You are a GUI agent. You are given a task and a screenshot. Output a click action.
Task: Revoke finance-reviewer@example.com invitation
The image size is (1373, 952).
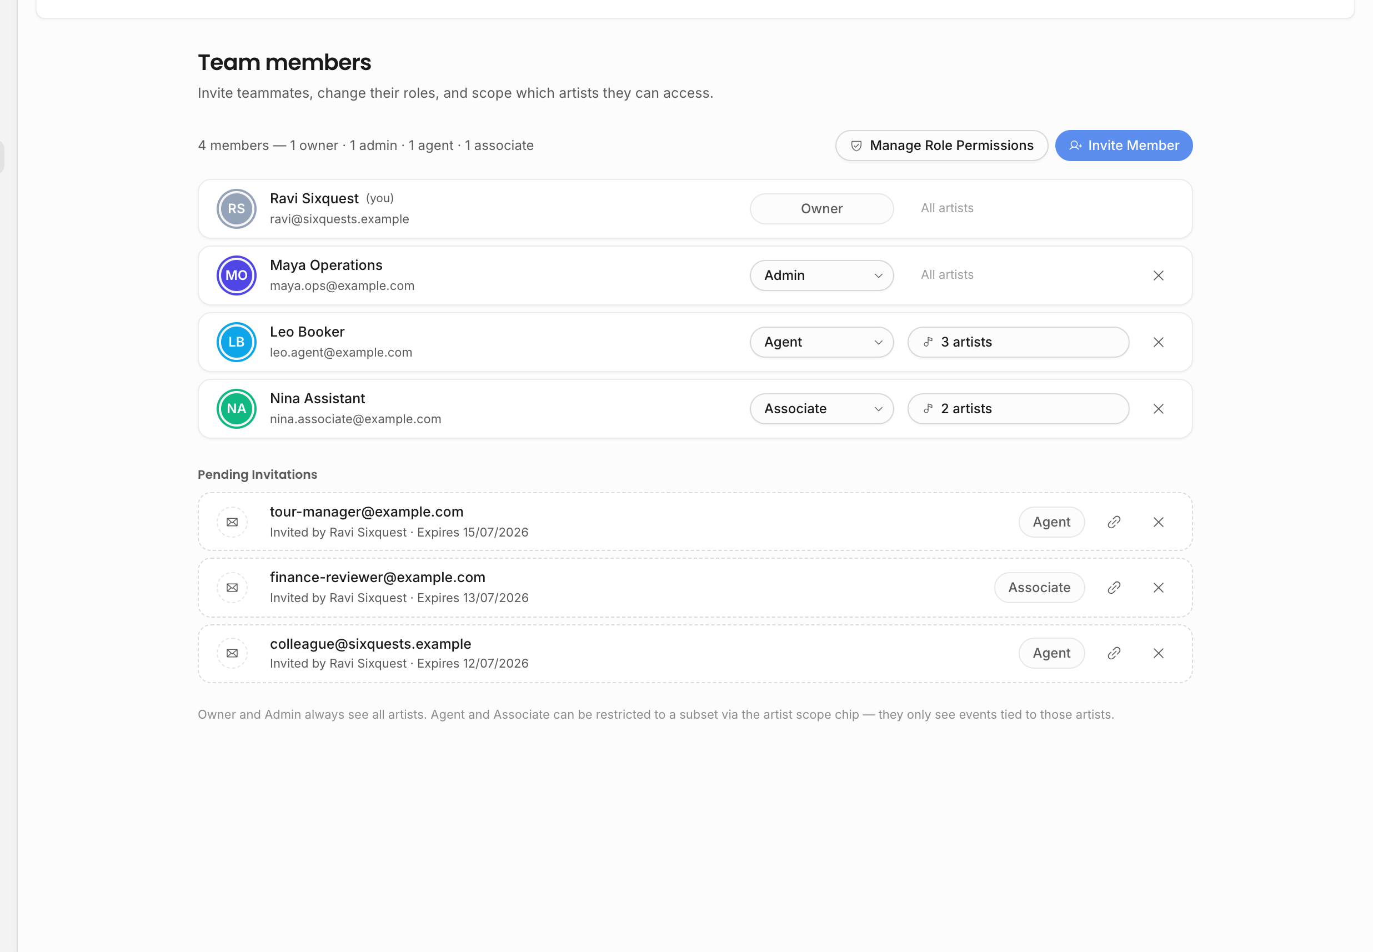pyautogui.click(x=1157, y=588)
